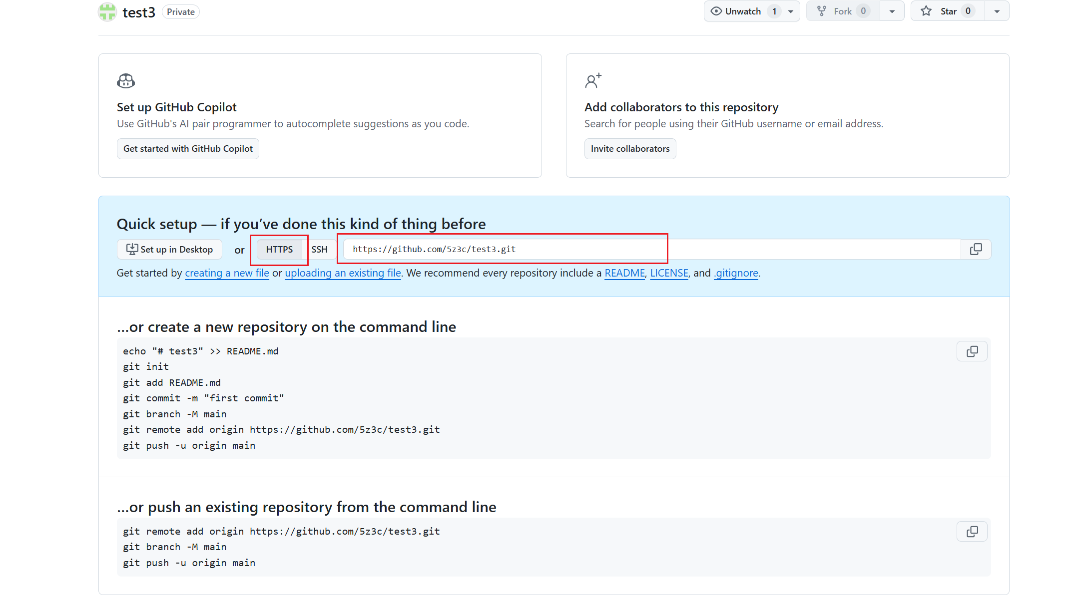This screenshot has width=1075, height=605.
Task: Open the uploading an existing file link
Action: [343, 273]
